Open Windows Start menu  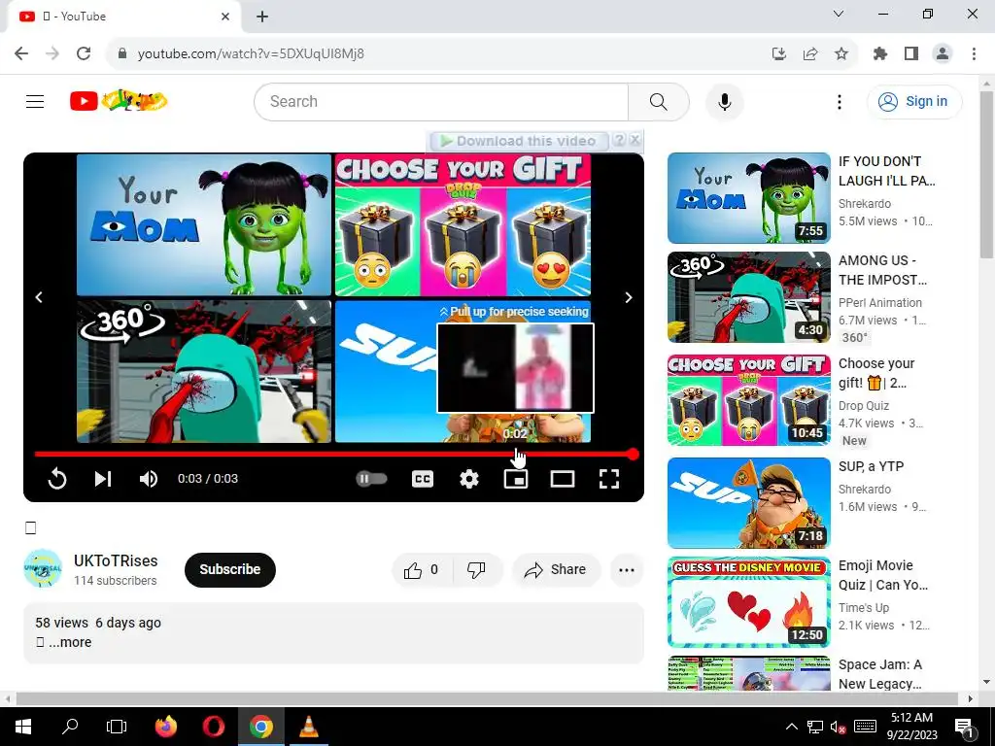click(x=23, y=727)
